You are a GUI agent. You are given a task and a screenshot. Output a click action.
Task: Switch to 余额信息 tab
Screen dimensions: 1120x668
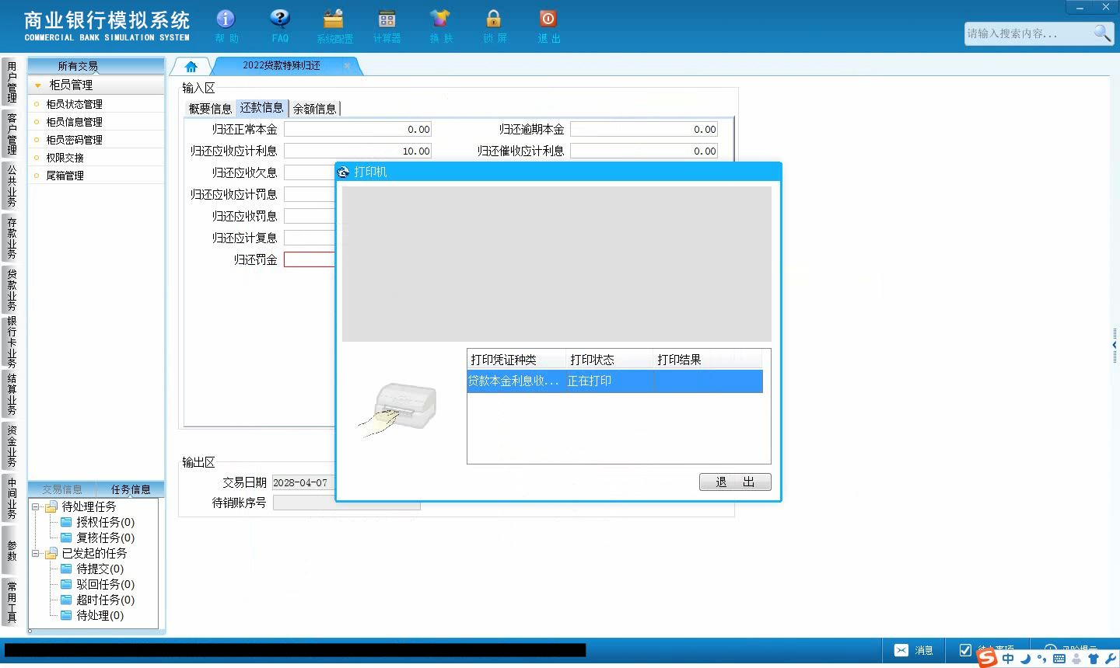coord(314,109)
